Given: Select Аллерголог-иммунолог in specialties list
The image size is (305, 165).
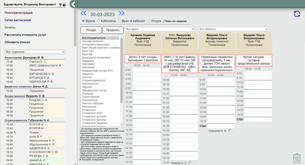Looking at the screenshot, I should pyautogui.click(x=100, y=45).
